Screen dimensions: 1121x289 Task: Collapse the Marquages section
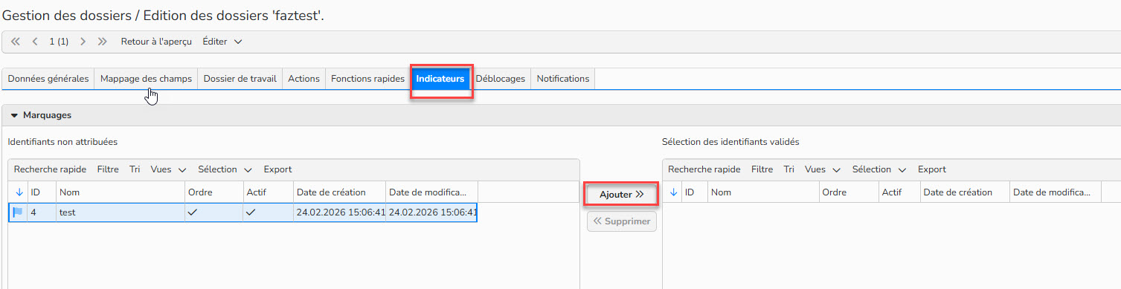[14, 116]
